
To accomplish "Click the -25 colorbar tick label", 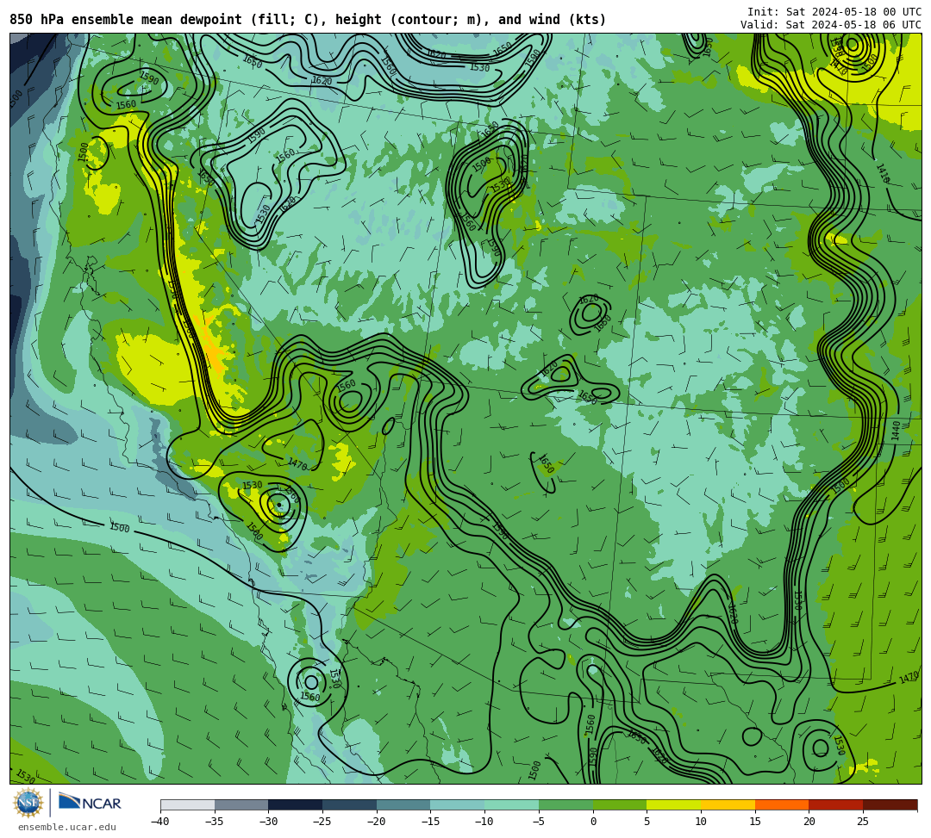I will coord(322,822).
